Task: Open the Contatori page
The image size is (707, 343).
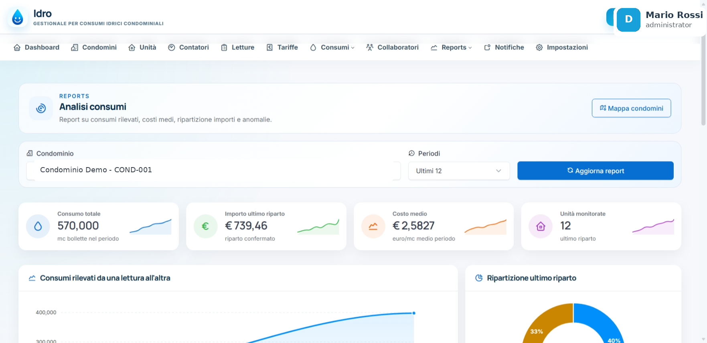Action: 188,47
